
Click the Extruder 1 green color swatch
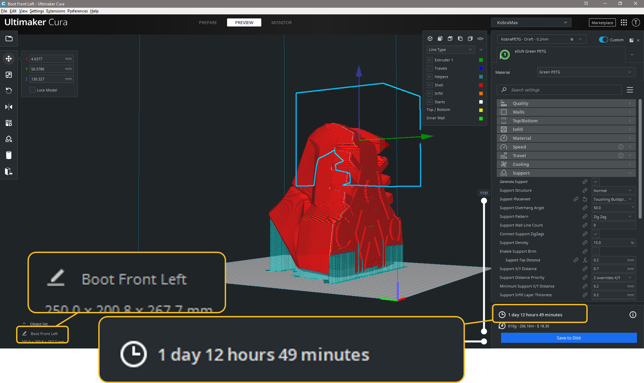point(481,60)
